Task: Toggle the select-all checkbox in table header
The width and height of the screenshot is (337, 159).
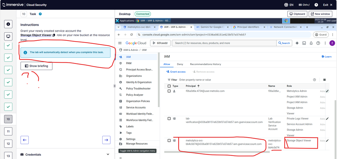Action: pyautogui.click(x=169, y=86)
